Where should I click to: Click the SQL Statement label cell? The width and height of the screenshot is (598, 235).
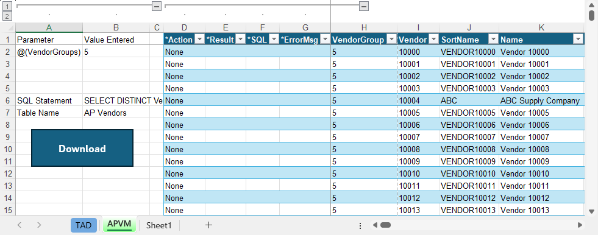49,100
